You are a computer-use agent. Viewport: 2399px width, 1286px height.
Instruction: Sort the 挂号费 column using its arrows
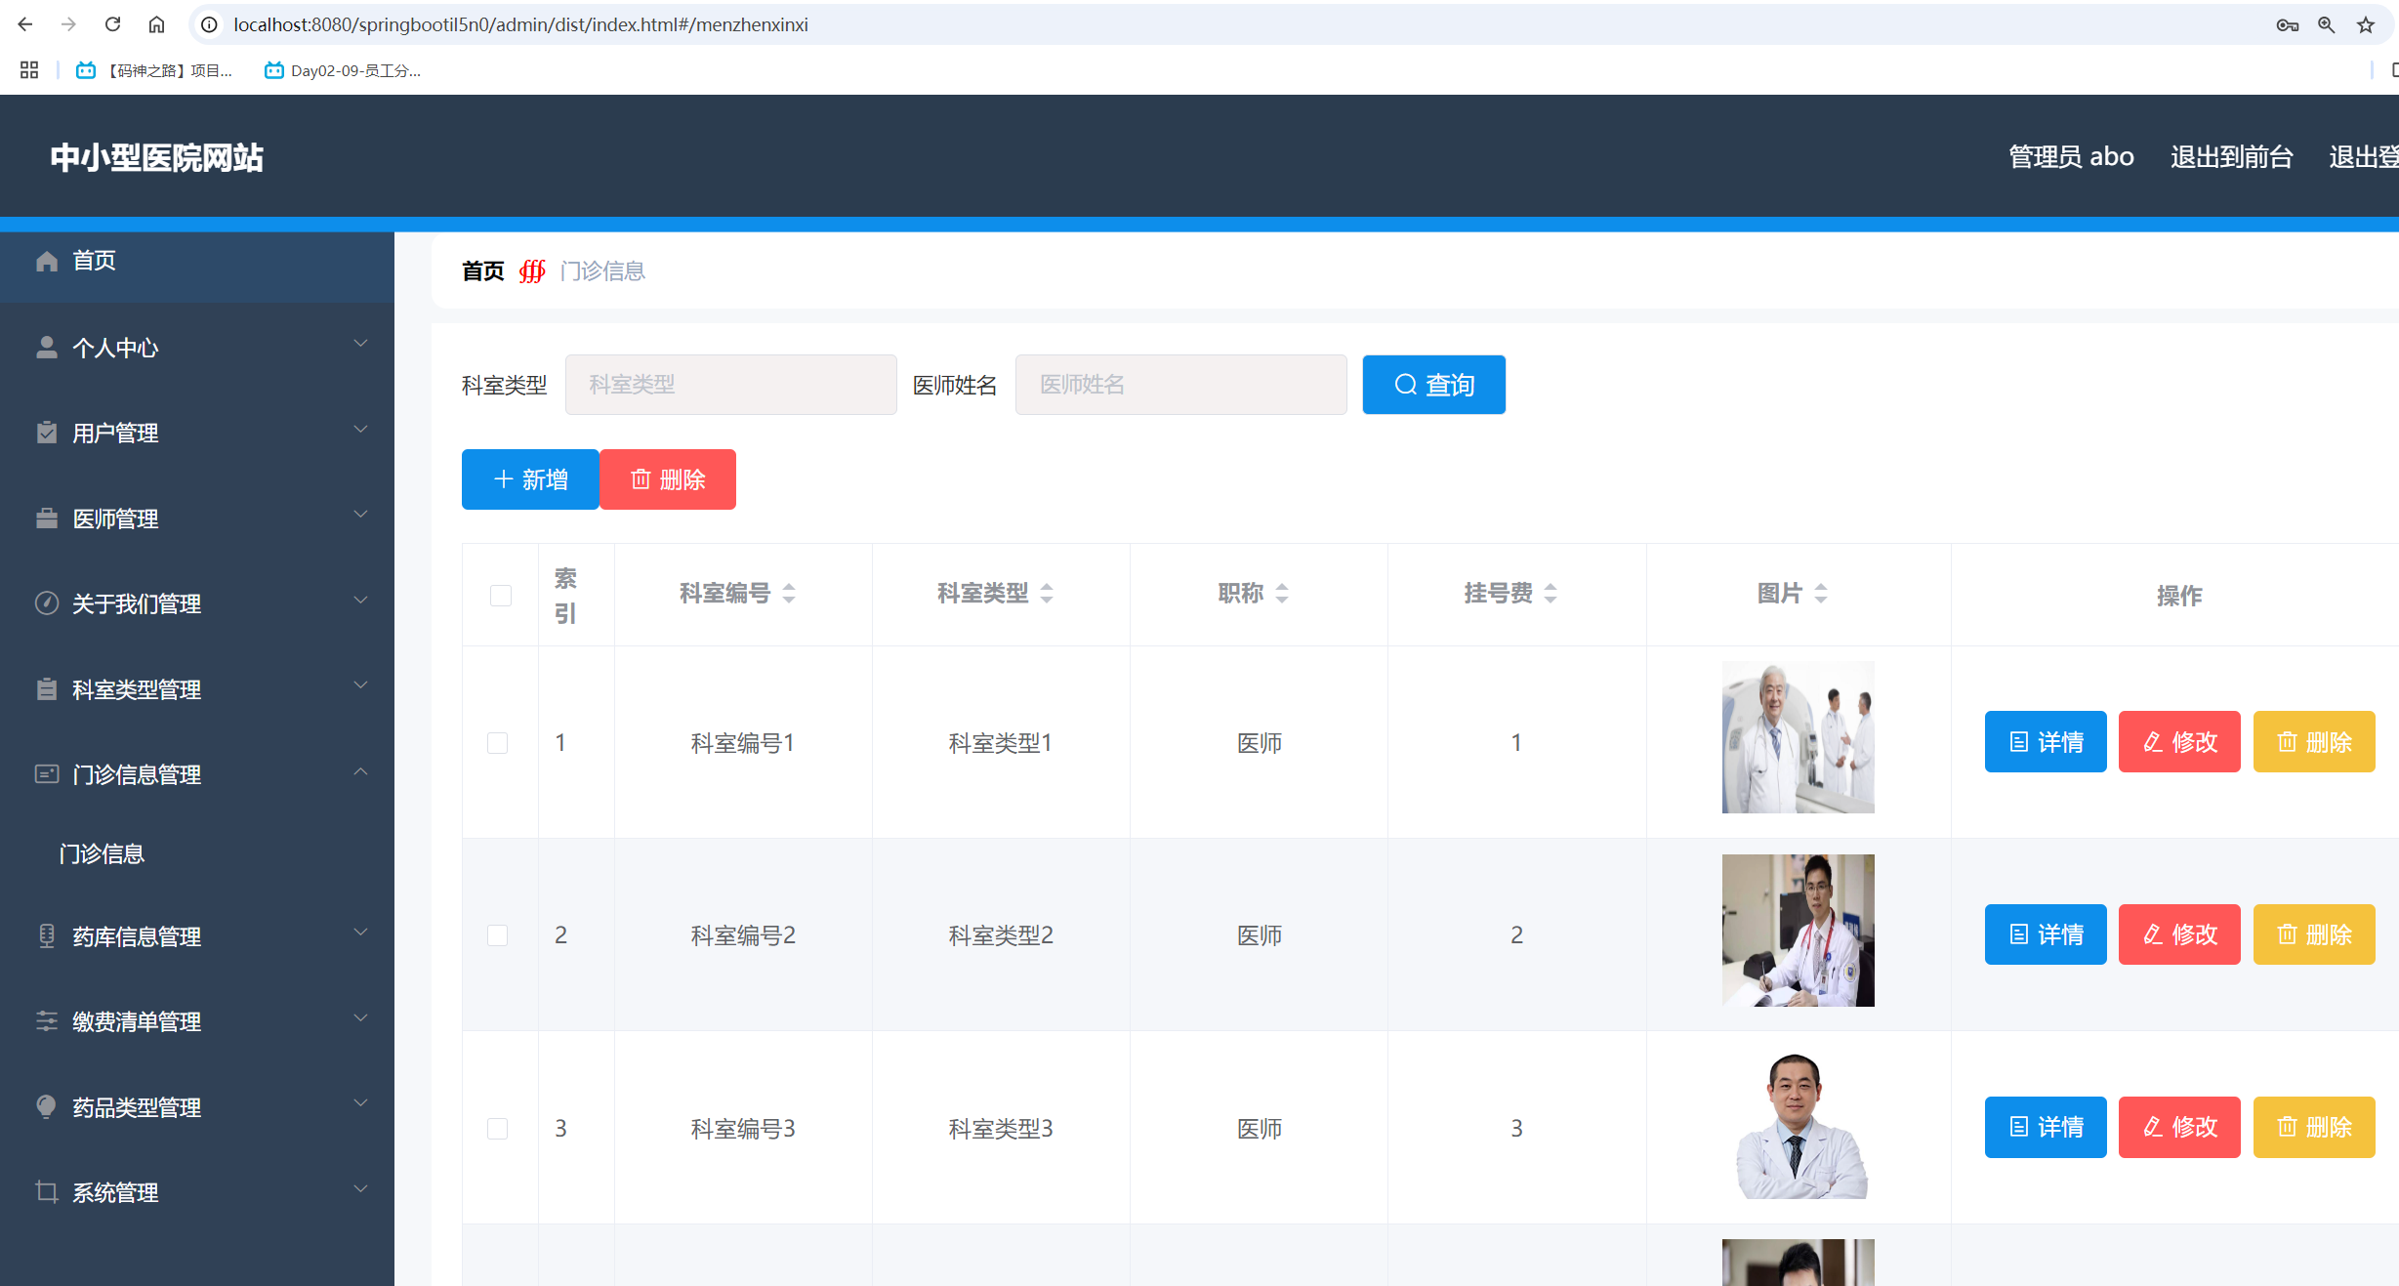pyautogui.click(x=1551, y=593)
